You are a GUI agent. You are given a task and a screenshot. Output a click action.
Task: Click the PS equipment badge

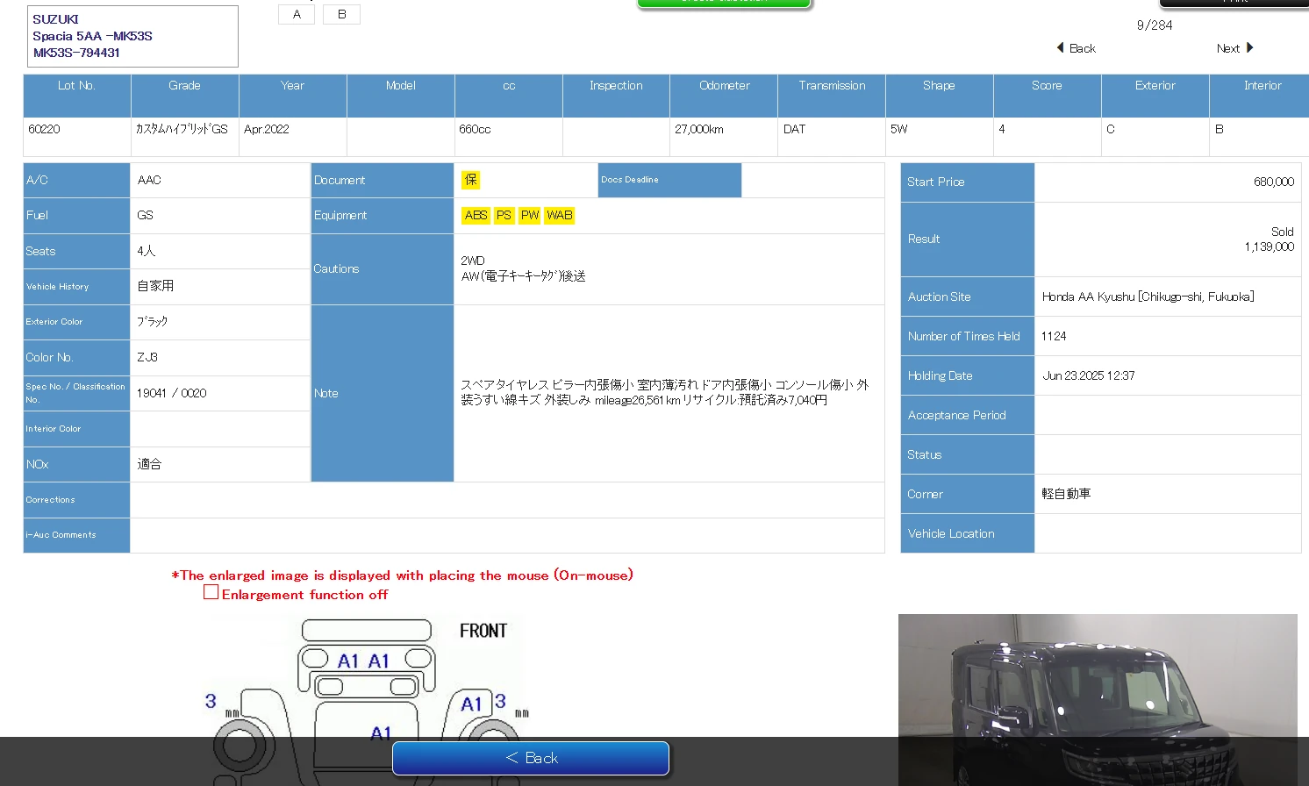[504, 216]
